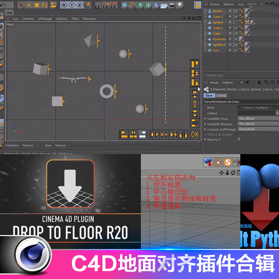Open Edition menu in object manager
279x279 pixels.
click(x=229, y=4)
